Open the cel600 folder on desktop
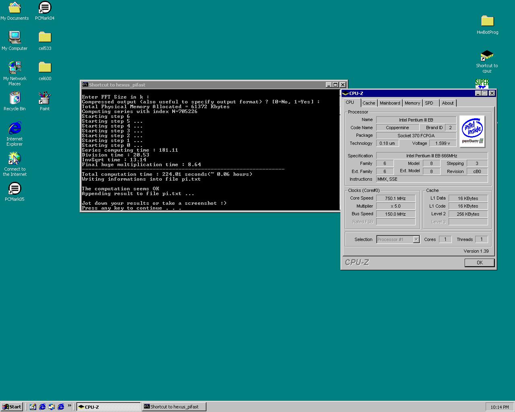 coord(45,71)
